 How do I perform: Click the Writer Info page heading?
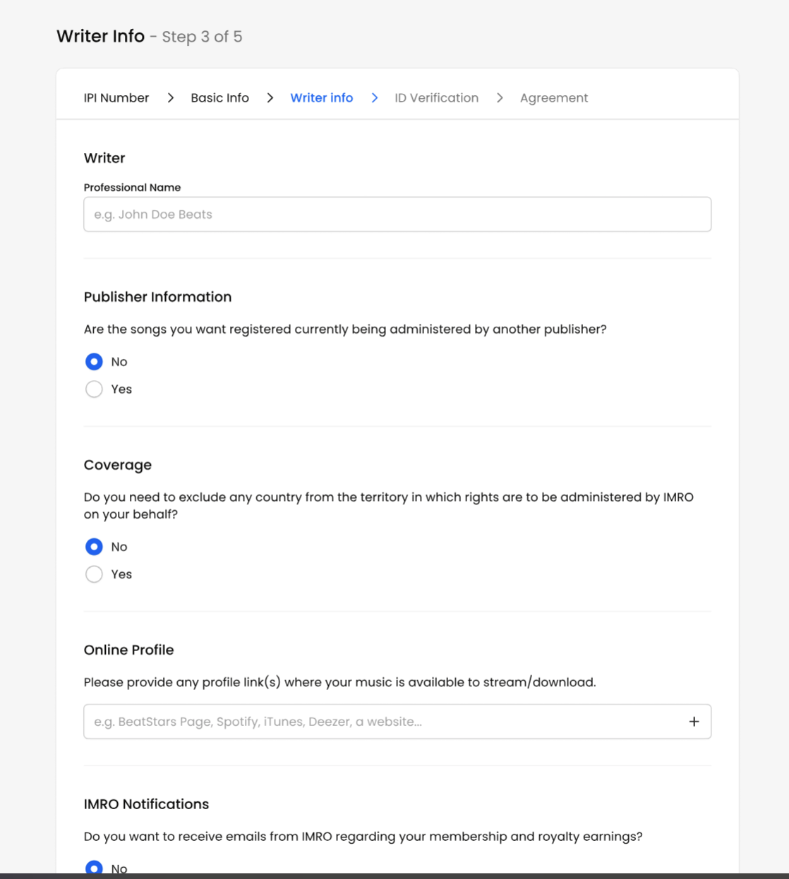[x=100, y=36]
